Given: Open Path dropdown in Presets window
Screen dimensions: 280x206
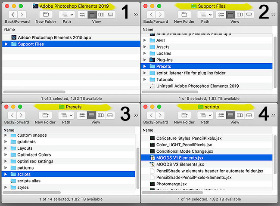Looking at the screenshot, I should pos(66,115).
